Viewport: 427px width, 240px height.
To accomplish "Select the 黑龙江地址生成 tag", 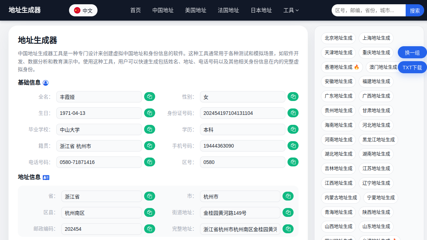I will click(379, 140).
